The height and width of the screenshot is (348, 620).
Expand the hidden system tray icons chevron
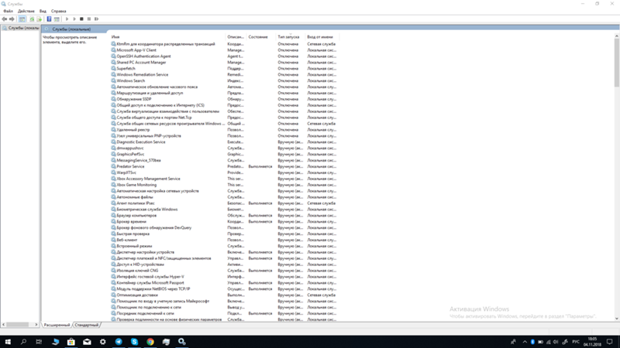pyautogui.click(x=525, y=342)
